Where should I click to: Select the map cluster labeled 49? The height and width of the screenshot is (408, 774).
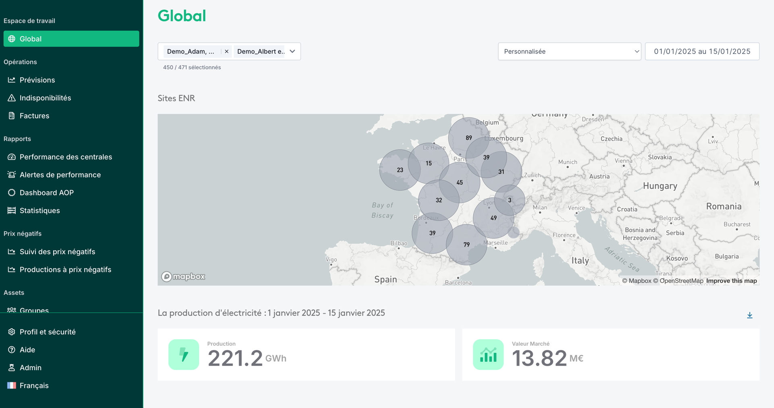pyautogui.click(x=493, y=218)
